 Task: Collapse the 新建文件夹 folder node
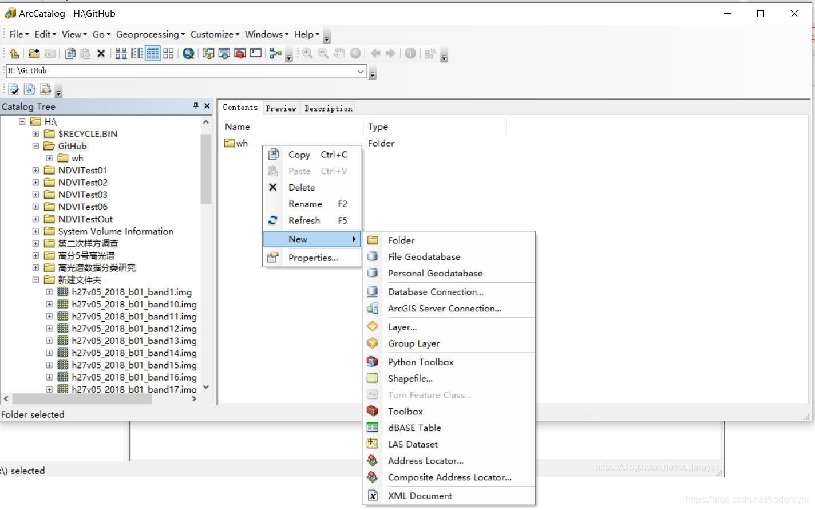tap(35, 280)
